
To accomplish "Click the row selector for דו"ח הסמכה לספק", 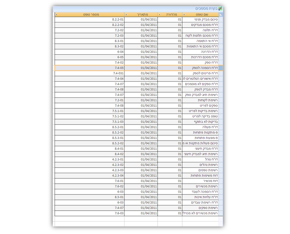I will (221, 68).
